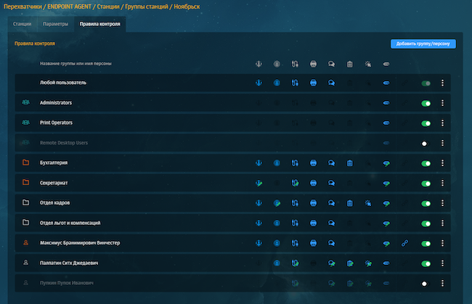
Task: Click chain link icon in Максимус Бранимирович row
Action: pos(404,243)
